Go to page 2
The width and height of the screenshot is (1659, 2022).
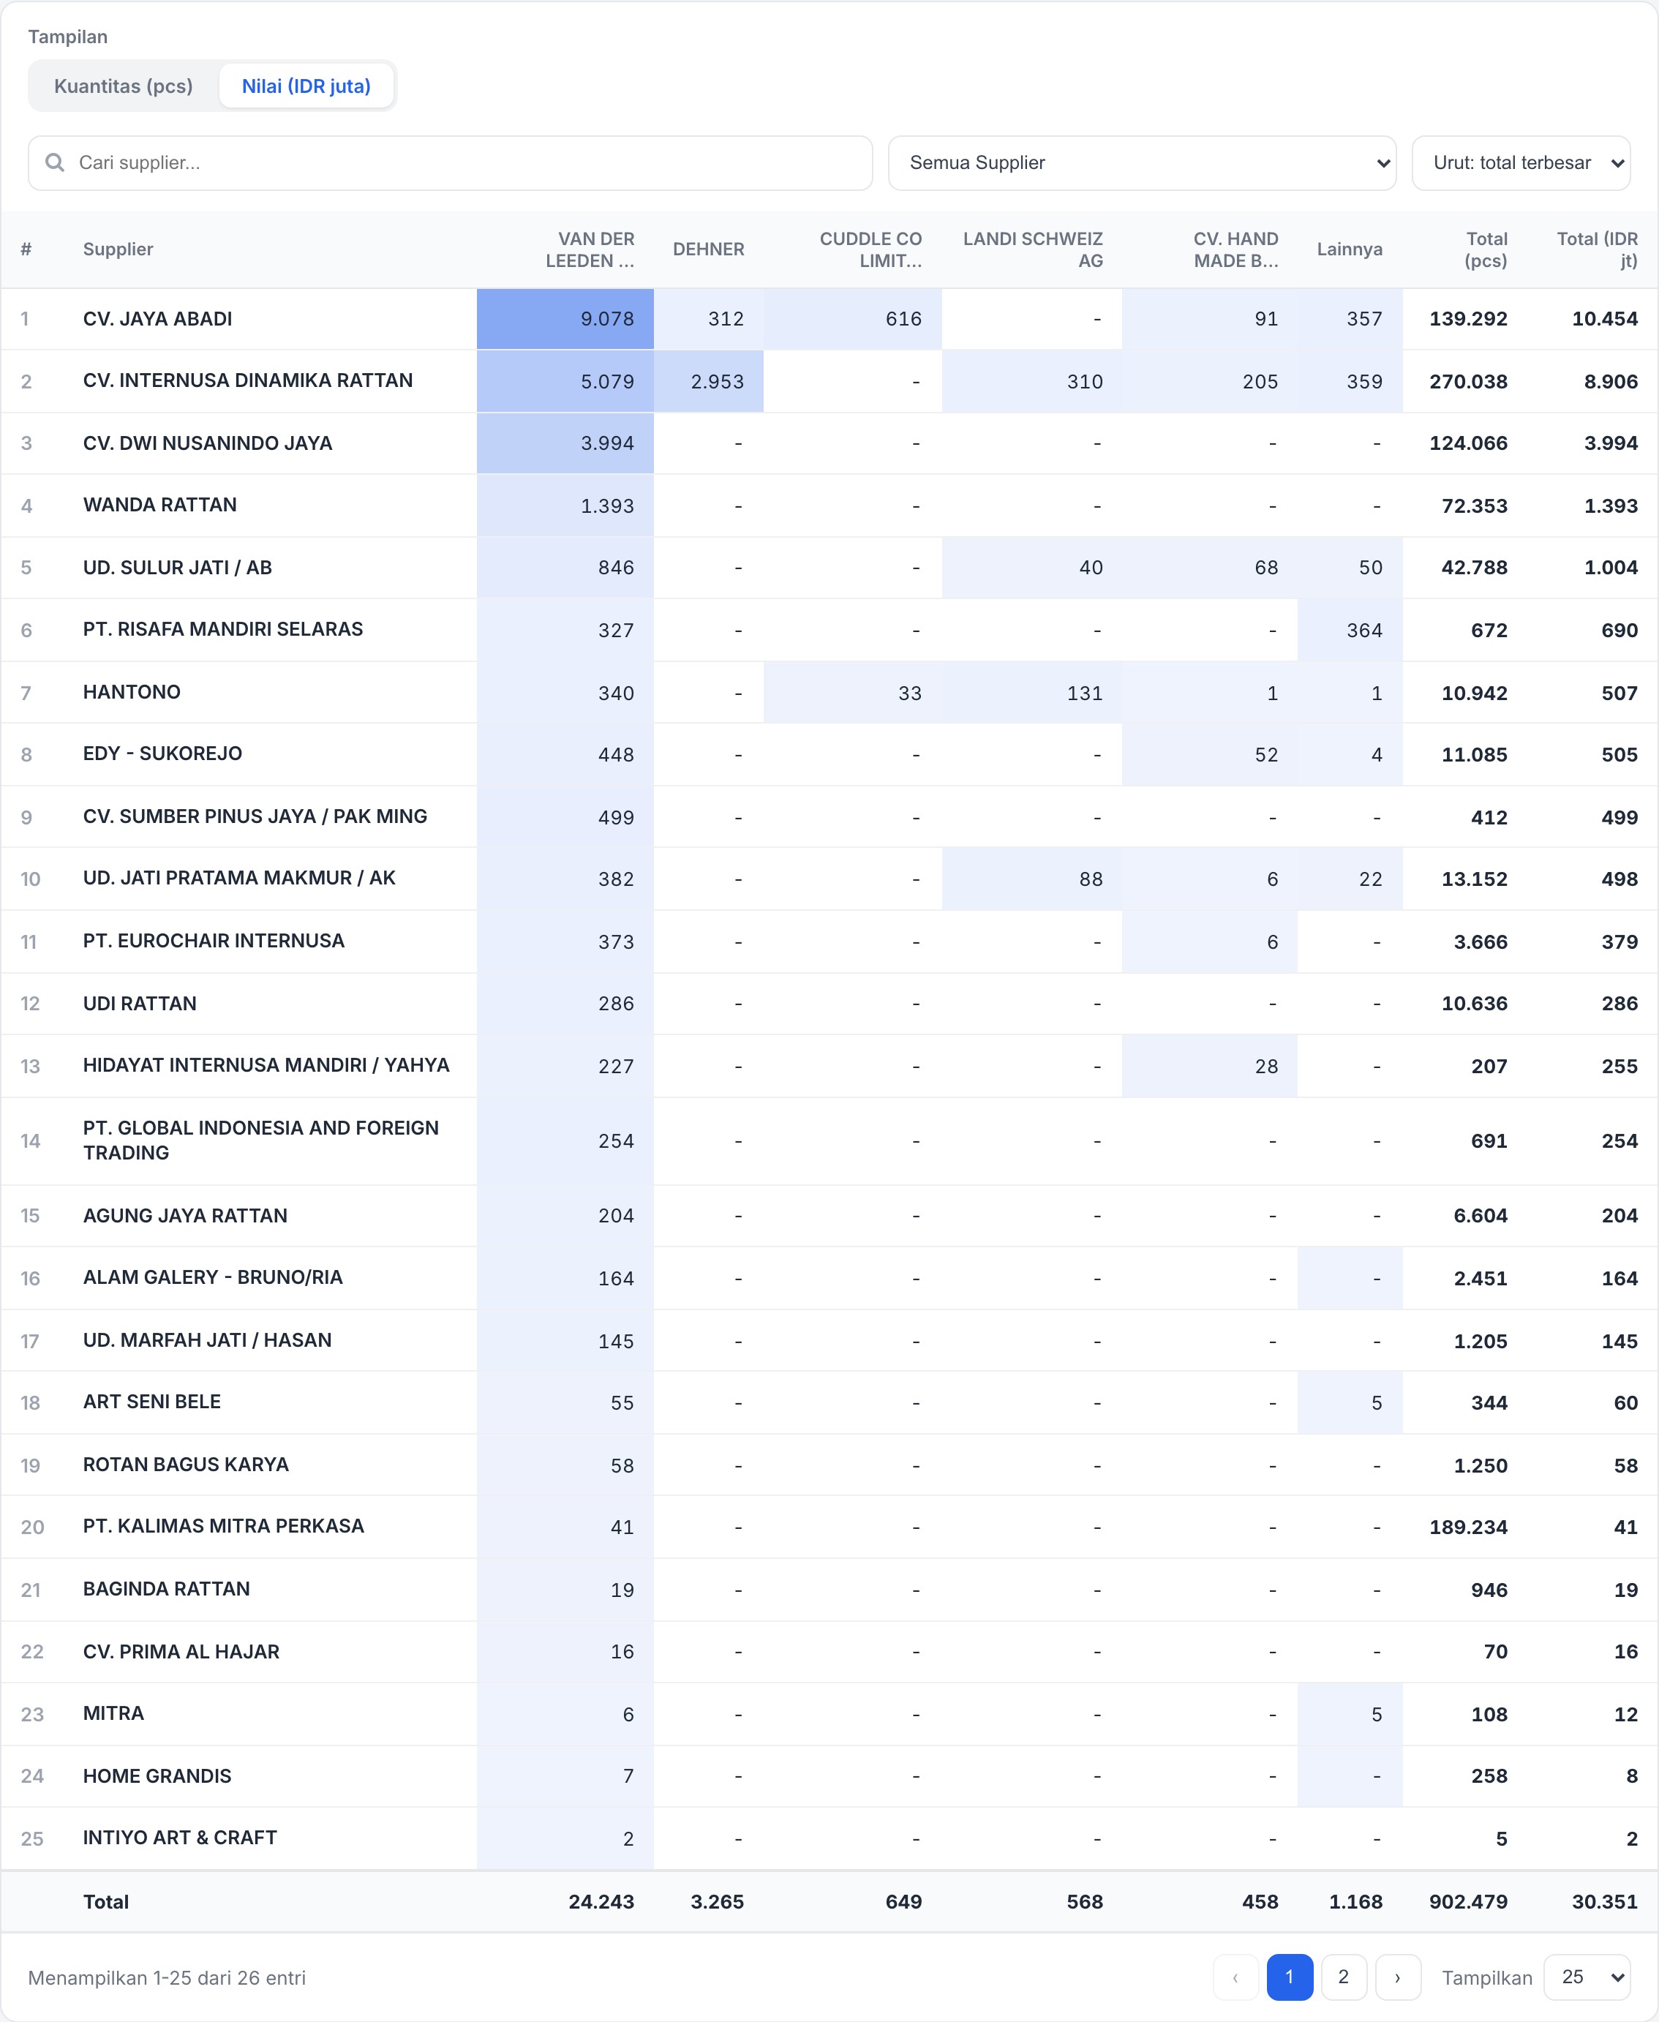pos(1343,1977)
